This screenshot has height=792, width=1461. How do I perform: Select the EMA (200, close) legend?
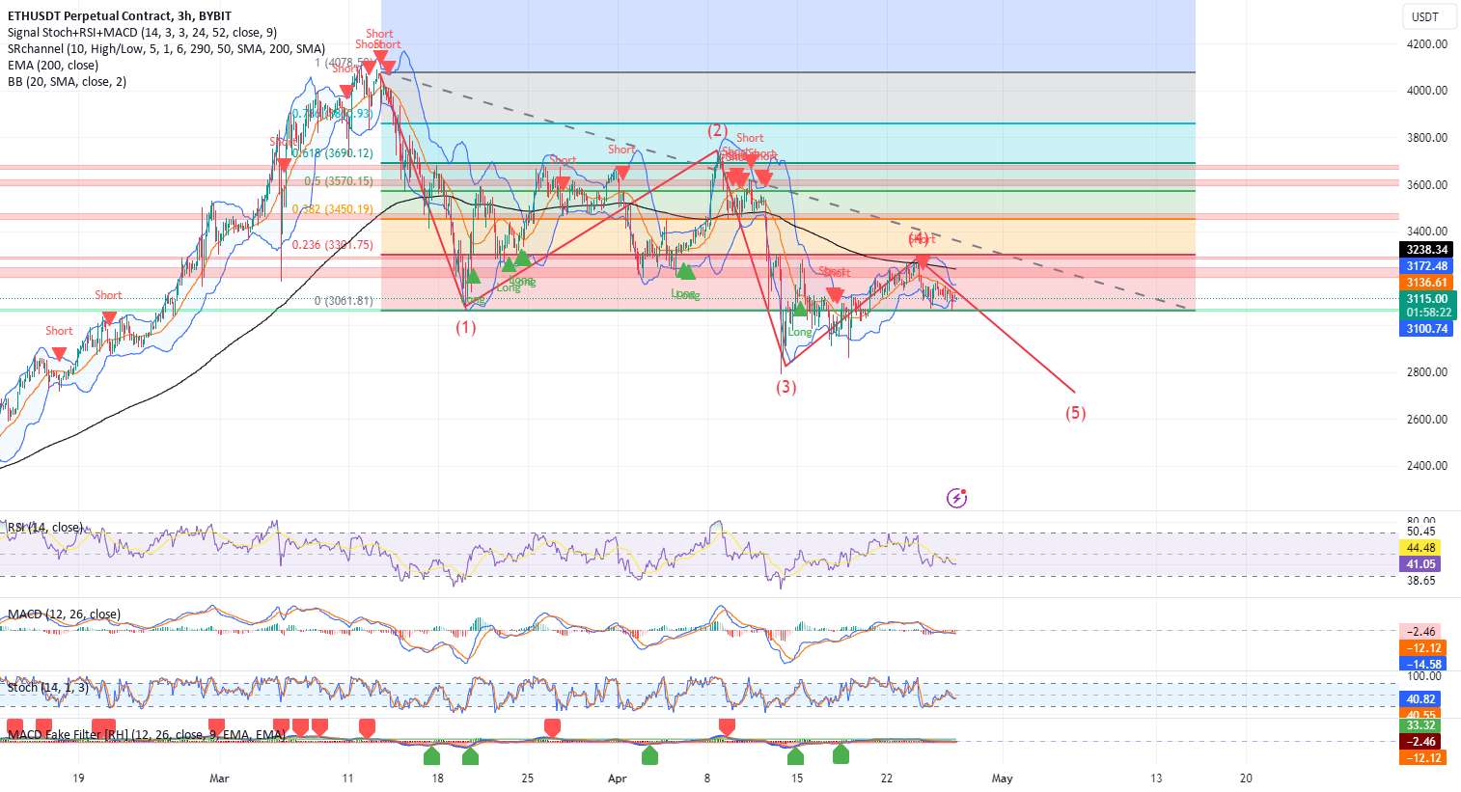(x=53, y=66)
